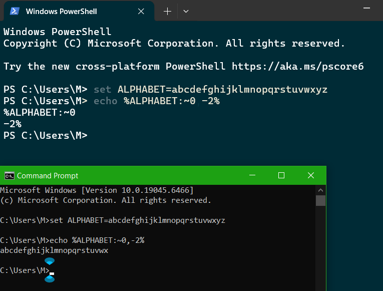Screen dimensions: 383x291
Task: Click the PowerShell icon in the tab
Action: point(15,11)
